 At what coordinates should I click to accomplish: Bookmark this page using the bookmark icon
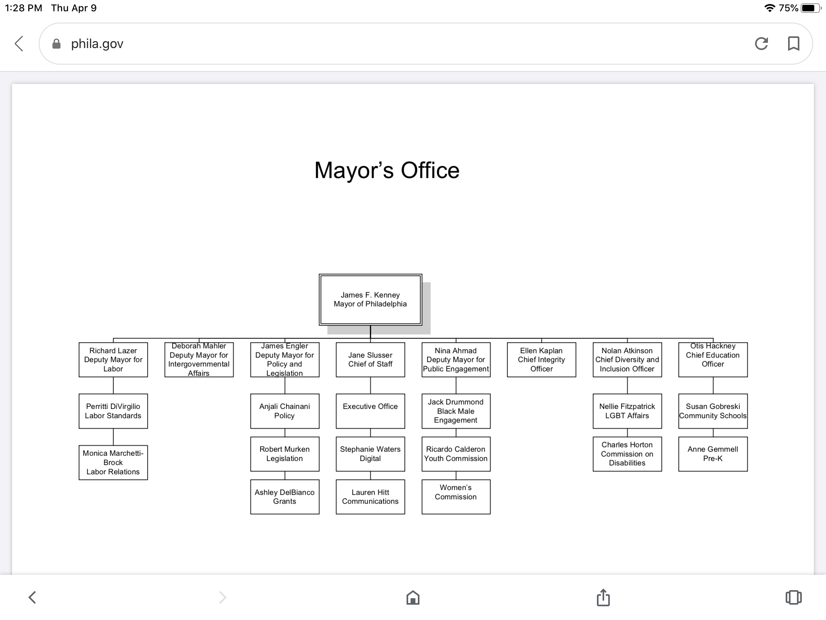[793, 44]
